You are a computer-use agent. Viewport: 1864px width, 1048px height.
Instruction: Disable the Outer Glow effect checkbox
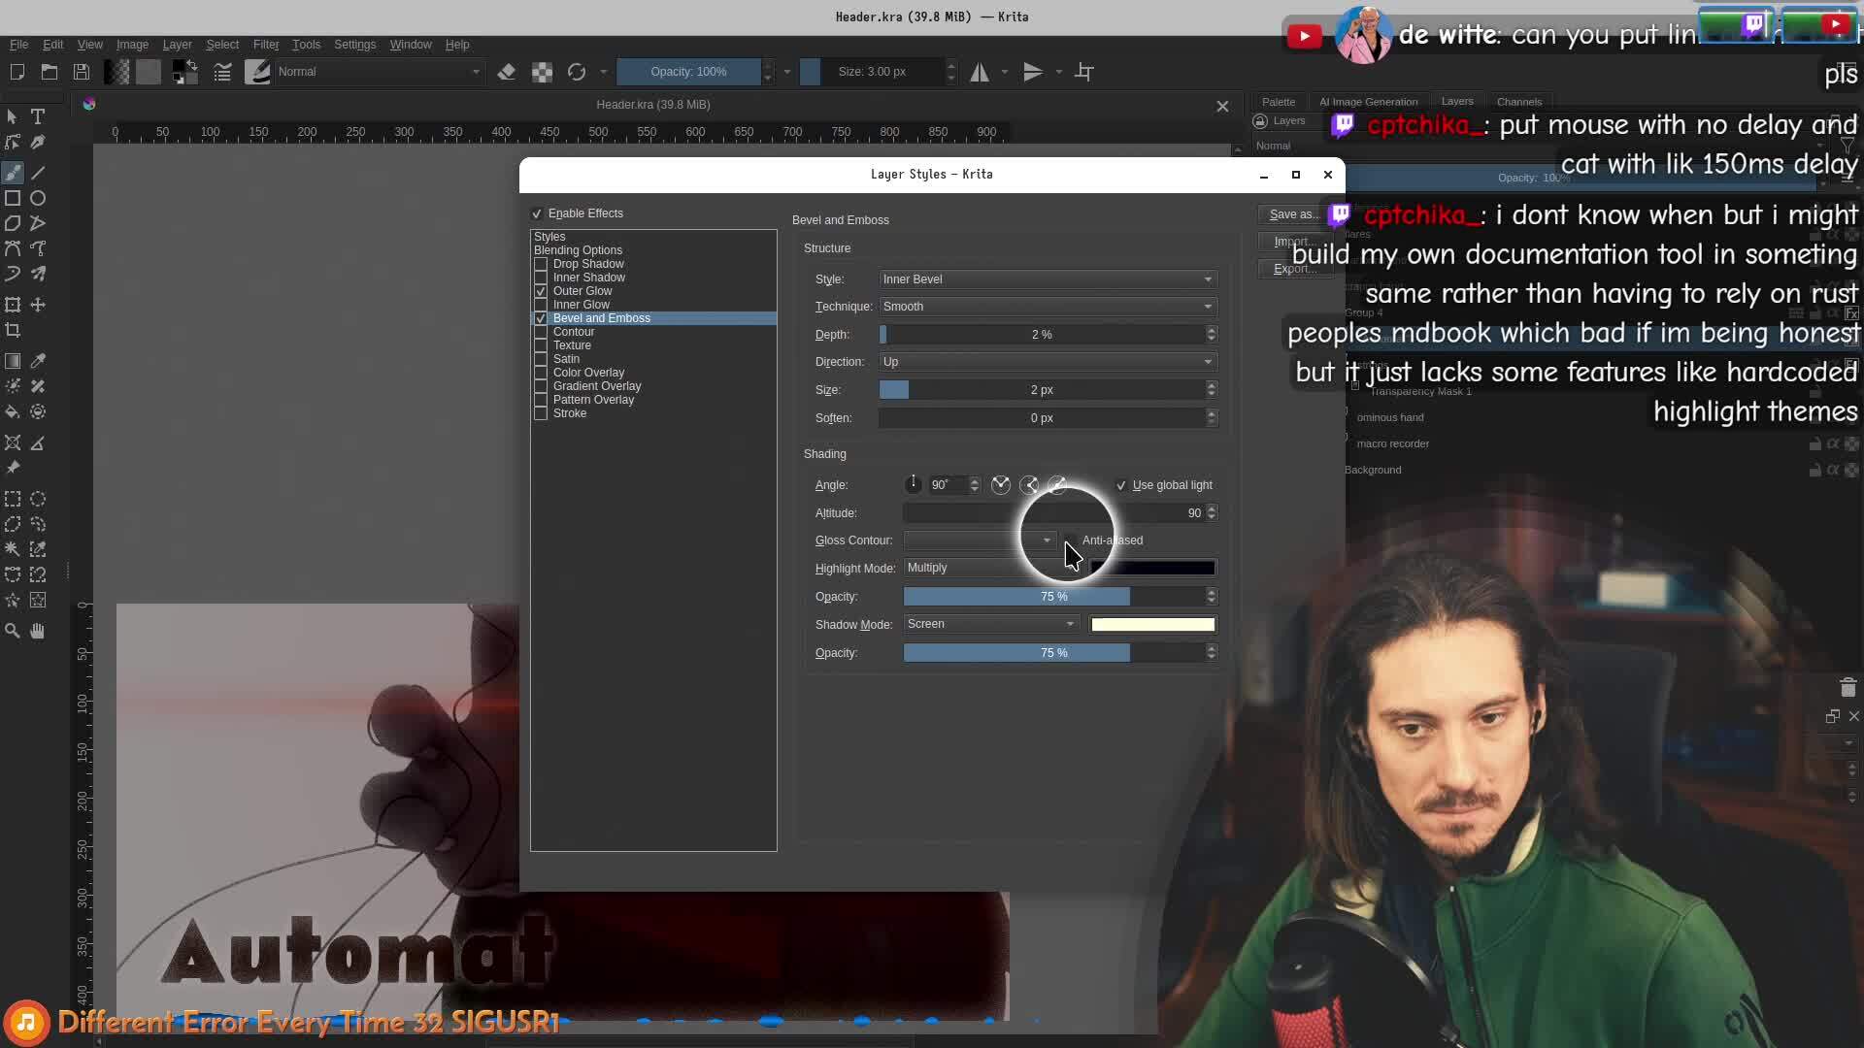[x=541, y=291]
